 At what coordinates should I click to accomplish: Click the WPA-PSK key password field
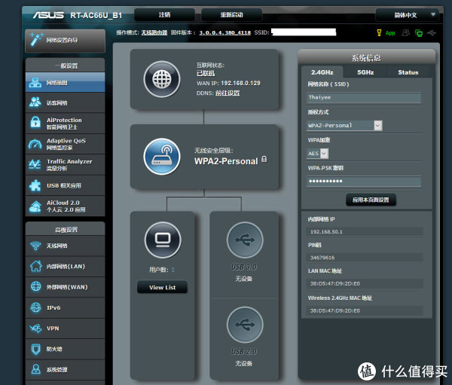click(364, 181)
